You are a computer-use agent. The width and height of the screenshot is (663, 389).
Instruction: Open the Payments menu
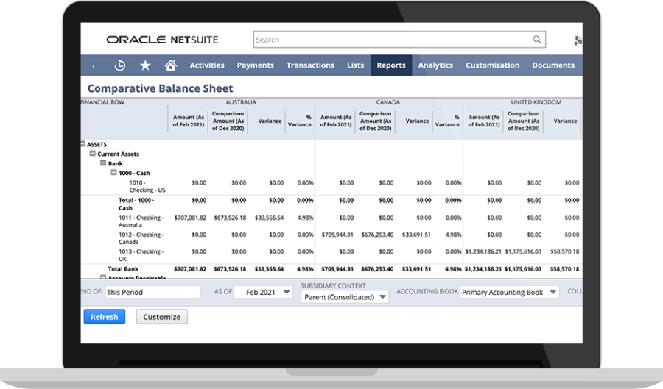tap(256, 65)
